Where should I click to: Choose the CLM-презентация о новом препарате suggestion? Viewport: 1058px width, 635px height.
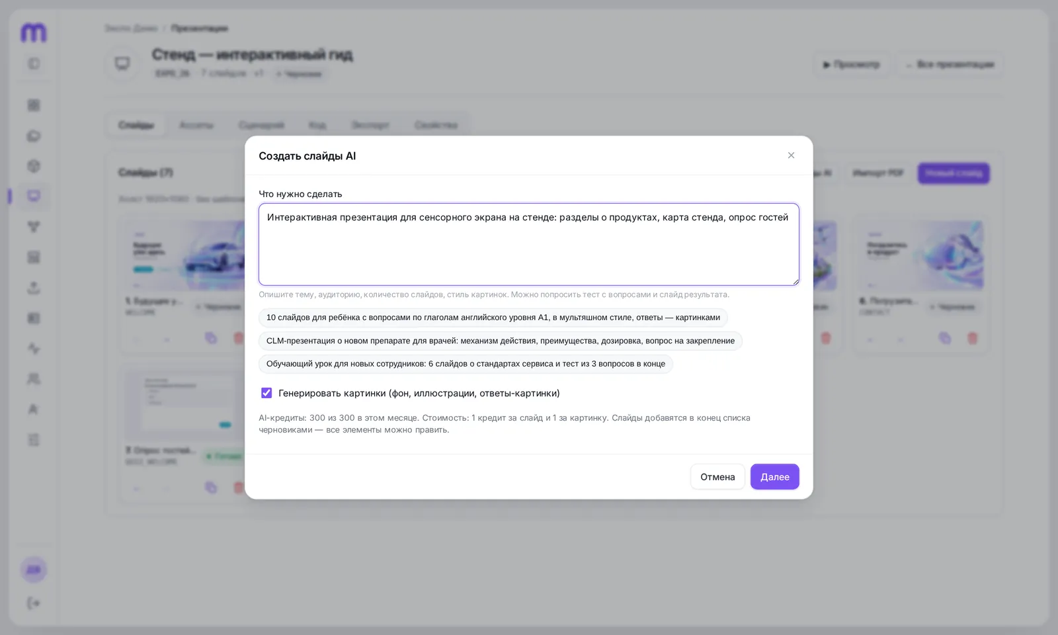tap(501, 341)
